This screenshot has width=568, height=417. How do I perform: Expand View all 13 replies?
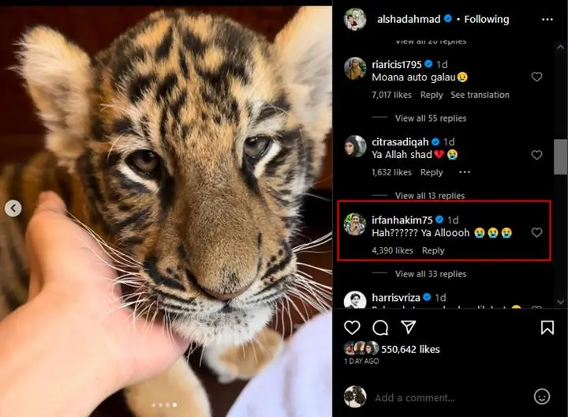tap(430, 196)
